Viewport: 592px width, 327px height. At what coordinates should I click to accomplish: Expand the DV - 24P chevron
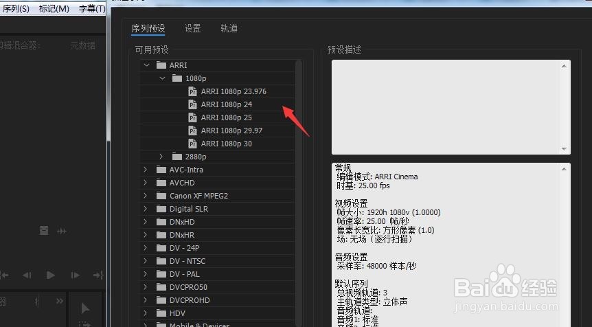click(x=146, y=248)
